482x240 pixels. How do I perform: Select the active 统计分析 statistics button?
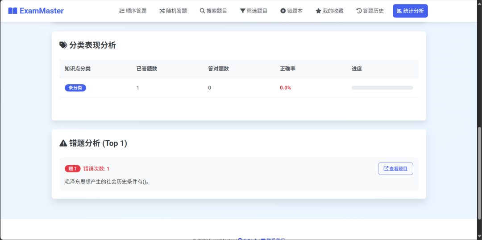(410, 11)
